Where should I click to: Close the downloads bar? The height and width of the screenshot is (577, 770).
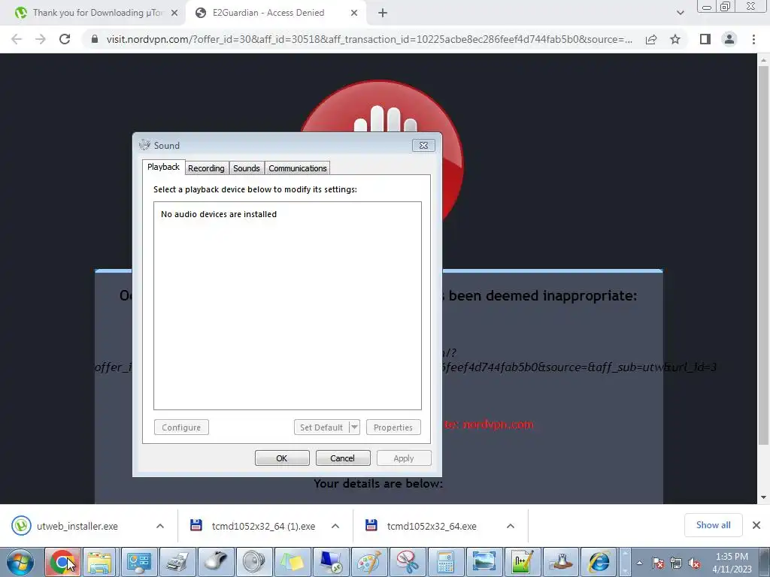(756, 525)
